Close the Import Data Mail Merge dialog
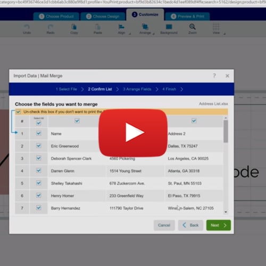Viewport: 266px width, 266px height. pos(227,76)
